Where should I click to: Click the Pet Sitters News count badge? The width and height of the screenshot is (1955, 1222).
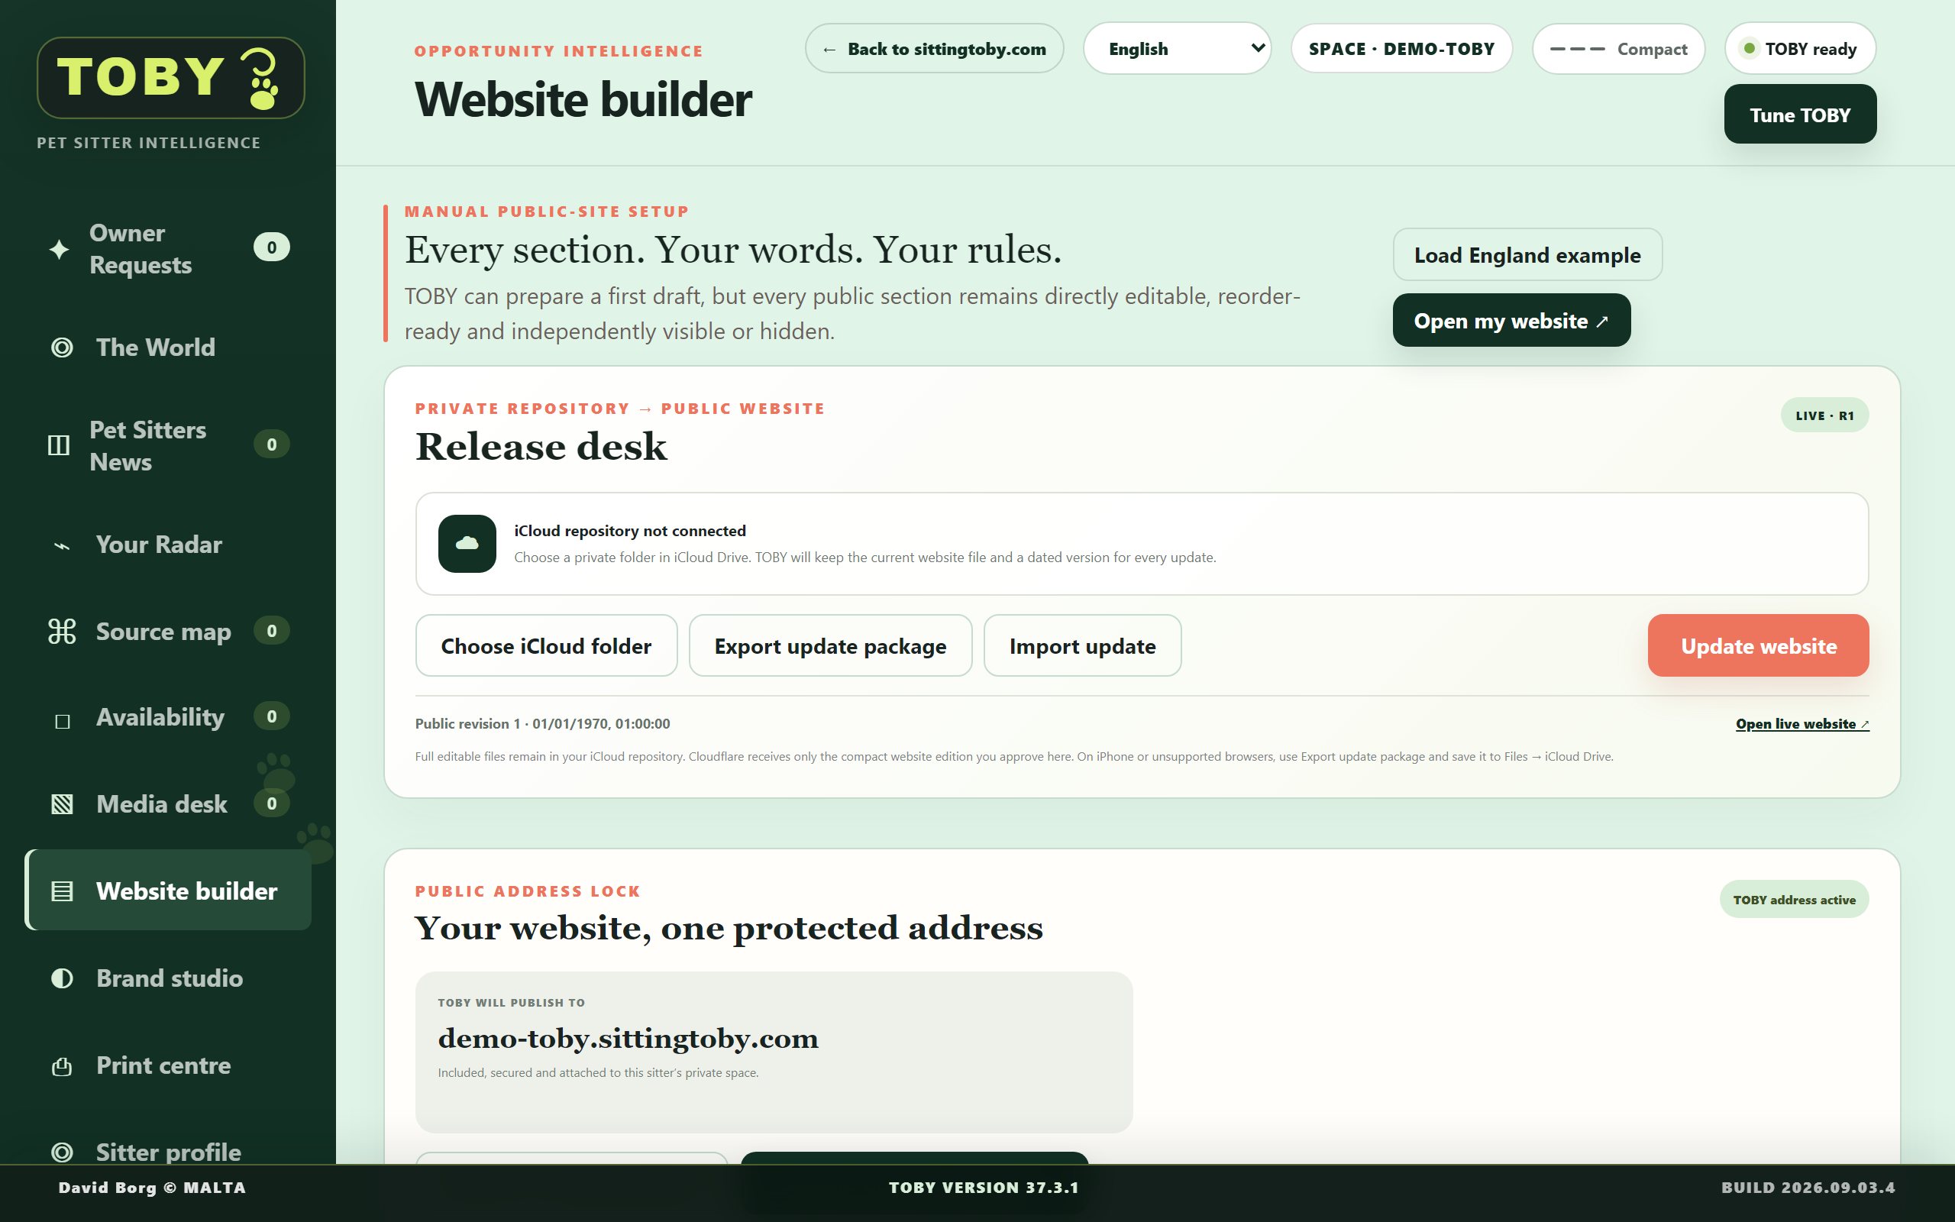coord(271,445)
